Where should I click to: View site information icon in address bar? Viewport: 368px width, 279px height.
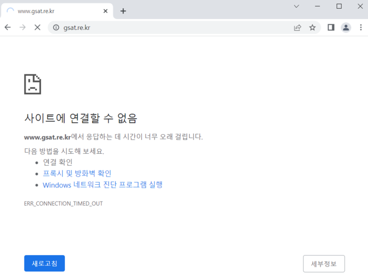click(56, 28)
